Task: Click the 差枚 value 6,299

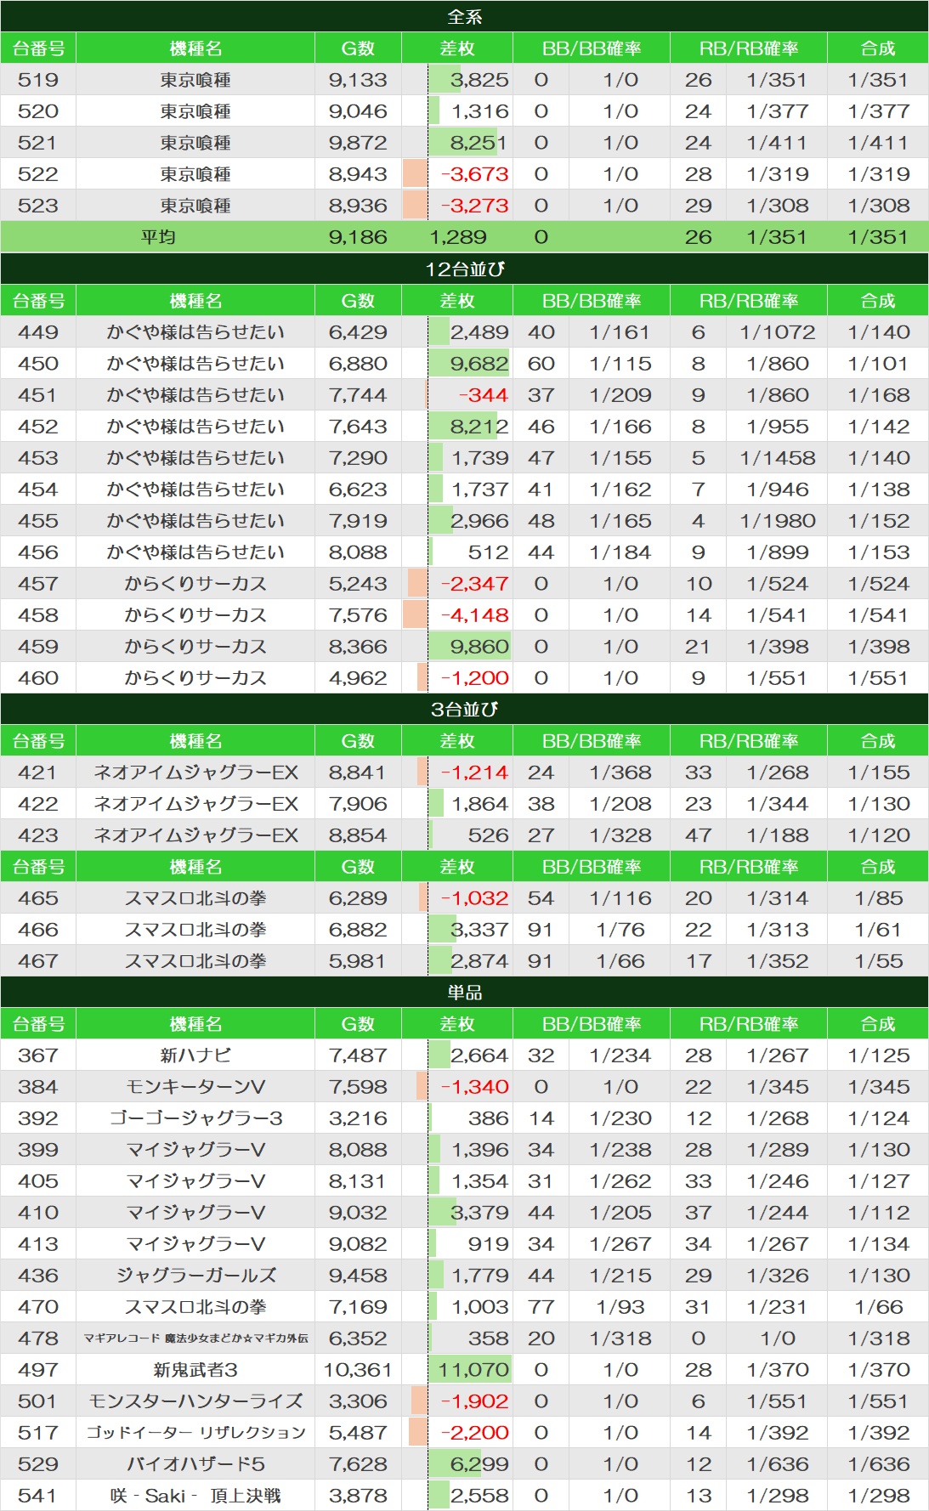Action: [x=479, y=1464]
